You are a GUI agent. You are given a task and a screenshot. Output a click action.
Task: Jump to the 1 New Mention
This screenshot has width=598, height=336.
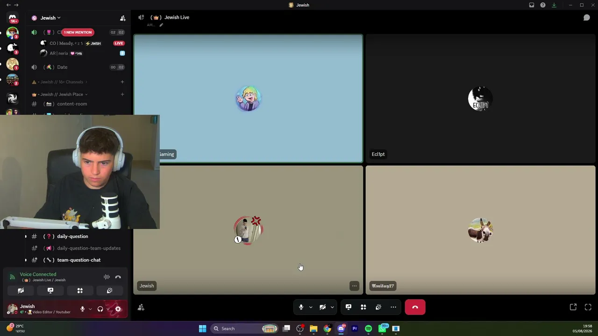click(x=78, y=32)
